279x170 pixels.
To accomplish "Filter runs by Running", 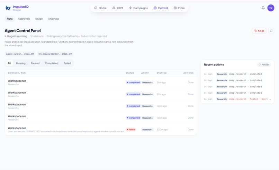I will pos(21,63).
